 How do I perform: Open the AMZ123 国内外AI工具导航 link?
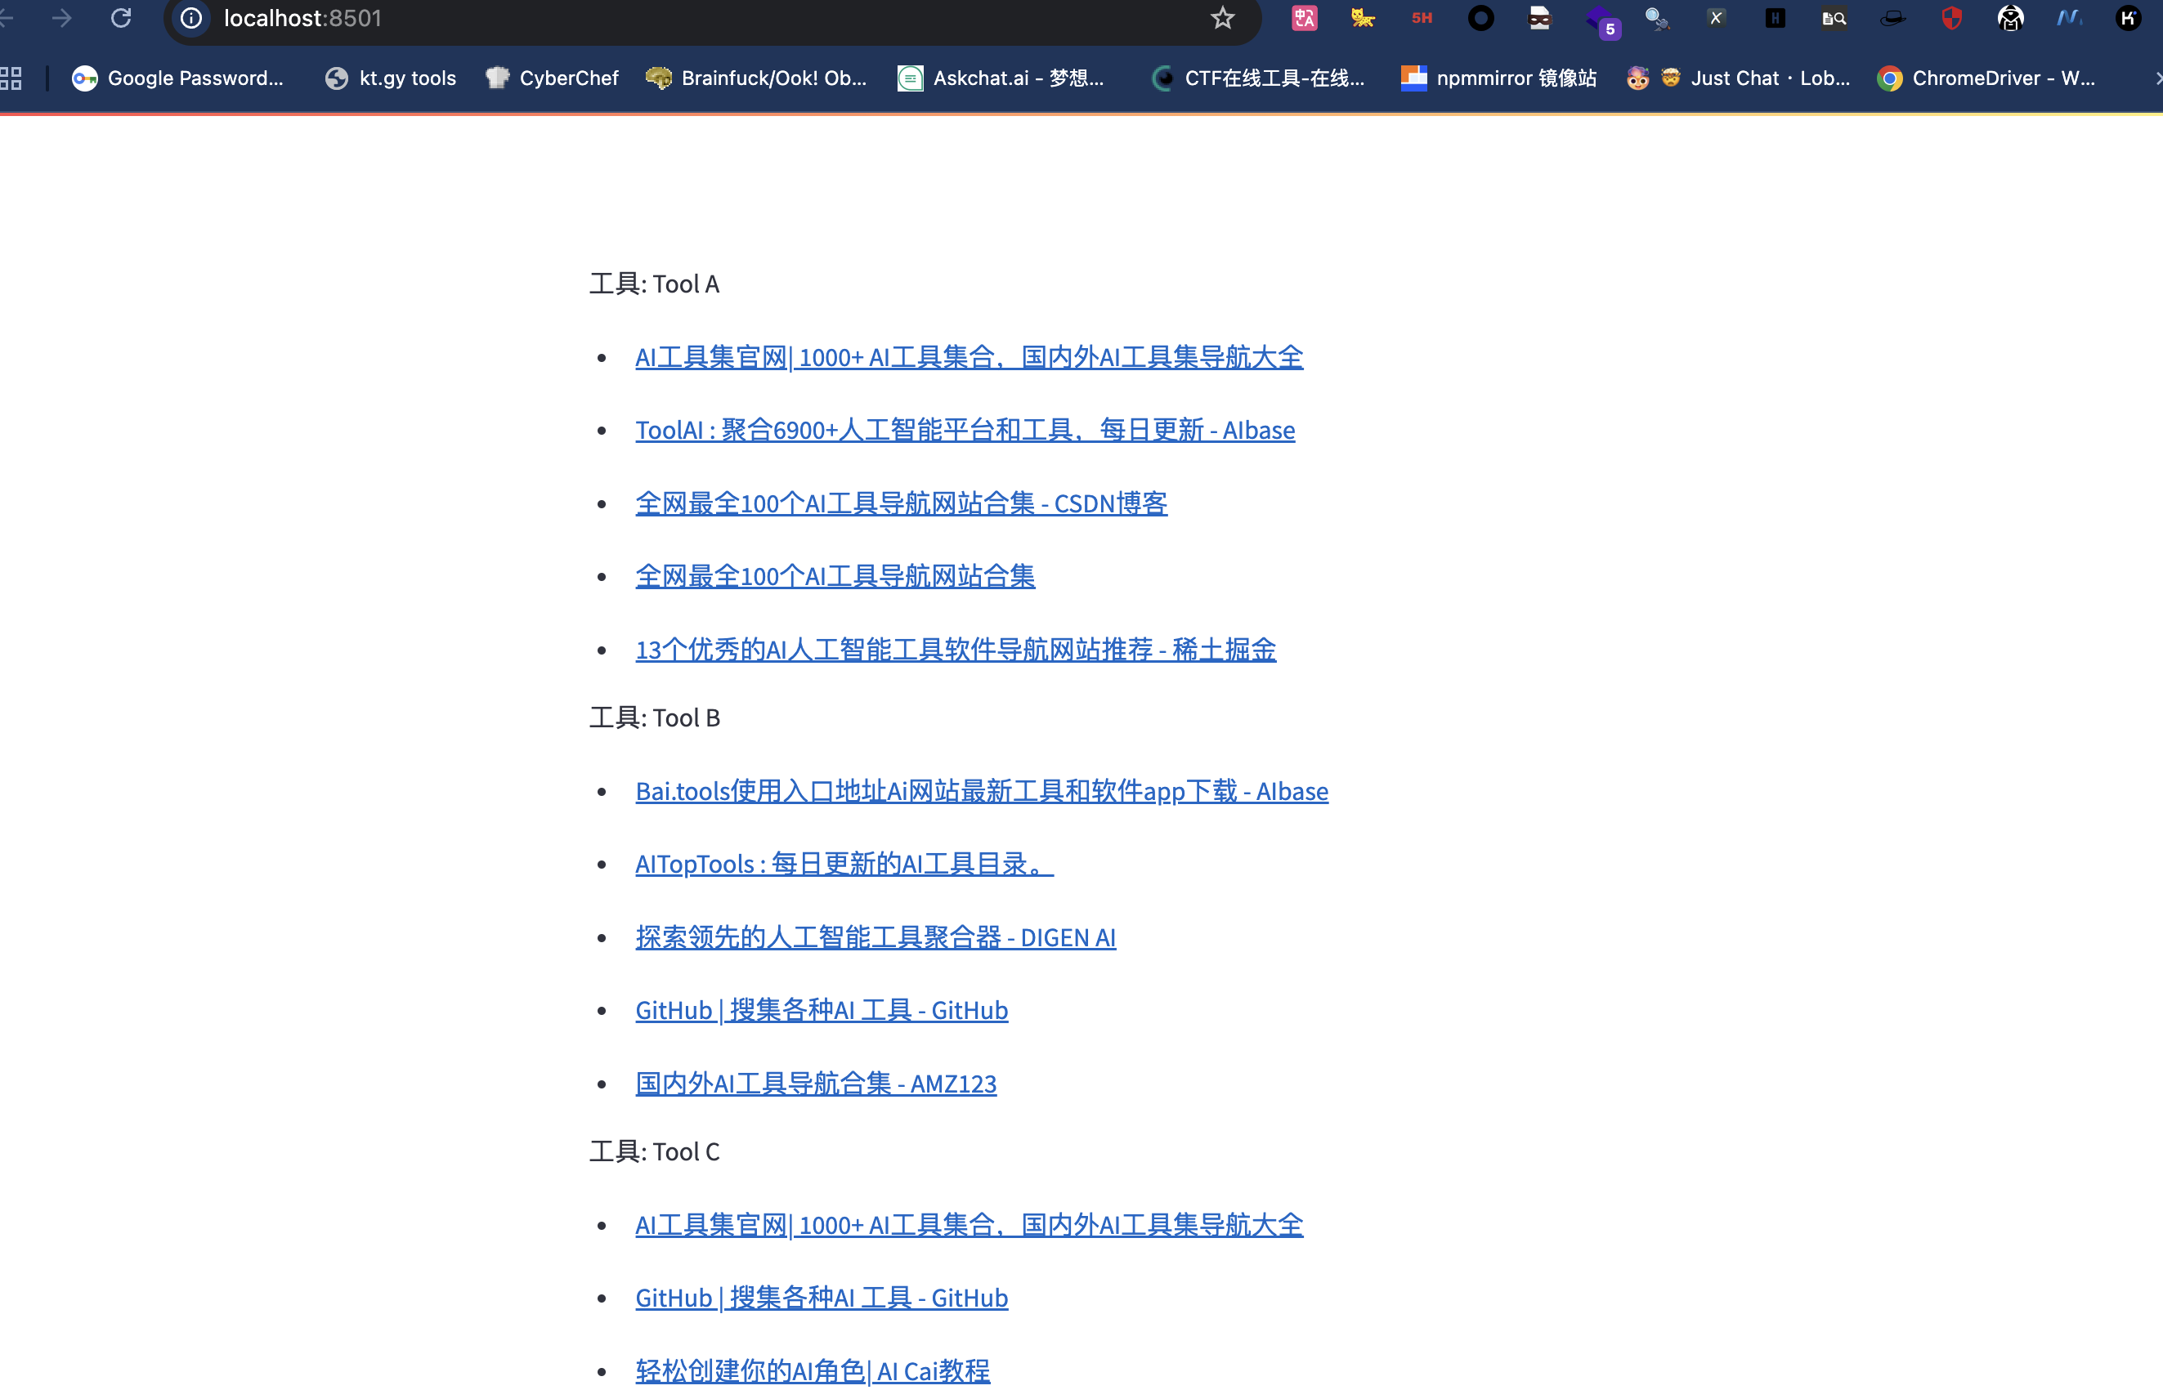pos(815,1083)
